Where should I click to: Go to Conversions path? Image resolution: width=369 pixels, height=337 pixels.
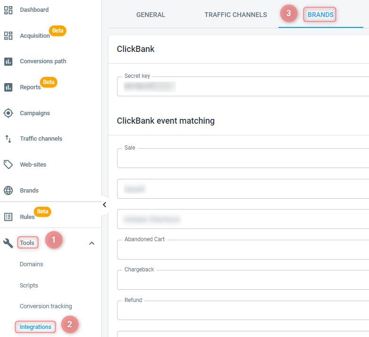pos(43,61)
